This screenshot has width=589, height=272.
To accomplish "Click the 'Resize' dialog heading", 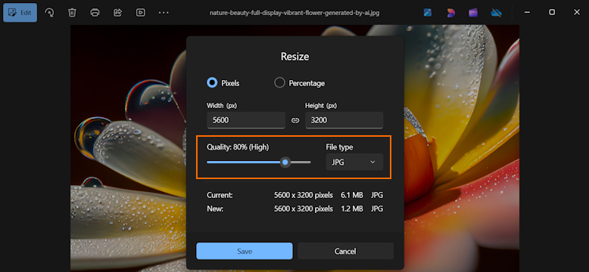I will coord(294,57).
